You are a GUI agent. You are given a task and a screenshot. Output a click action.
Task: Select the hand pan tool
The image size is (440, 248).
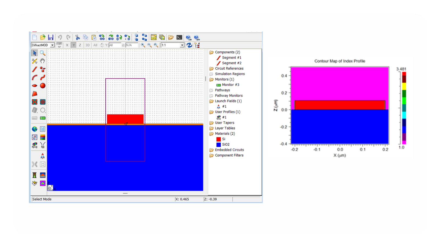coord(43,61)
